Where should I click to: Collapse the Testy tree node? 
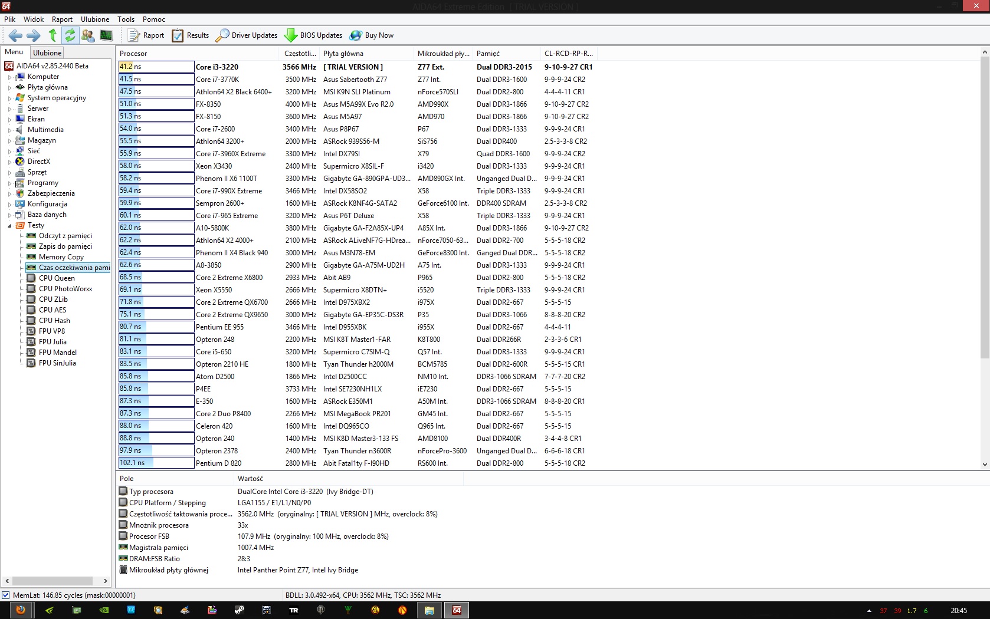tap(9, 226)
